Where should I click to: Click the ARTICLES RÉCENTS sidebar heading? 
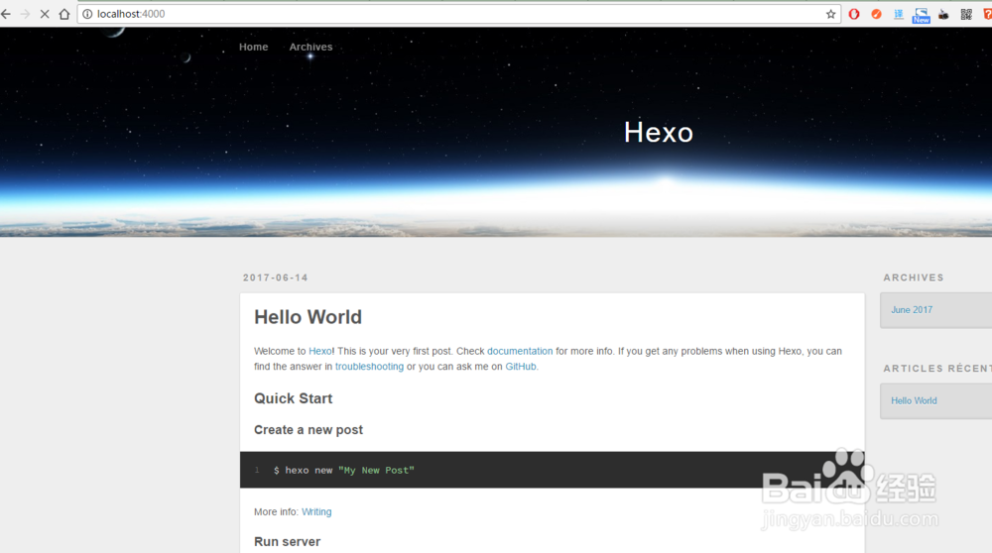(x=937, y=368)
